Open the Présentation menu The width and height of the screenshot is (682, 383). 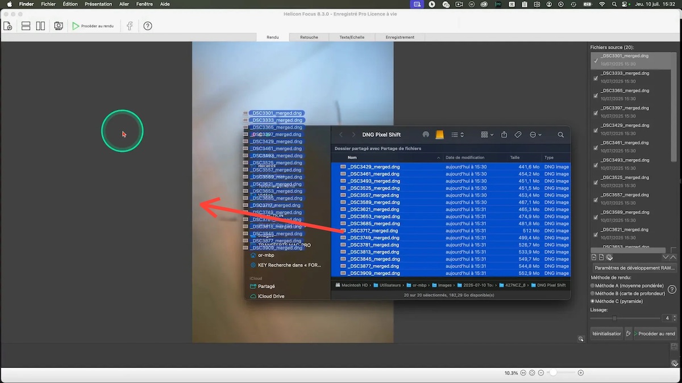(98, 4)
